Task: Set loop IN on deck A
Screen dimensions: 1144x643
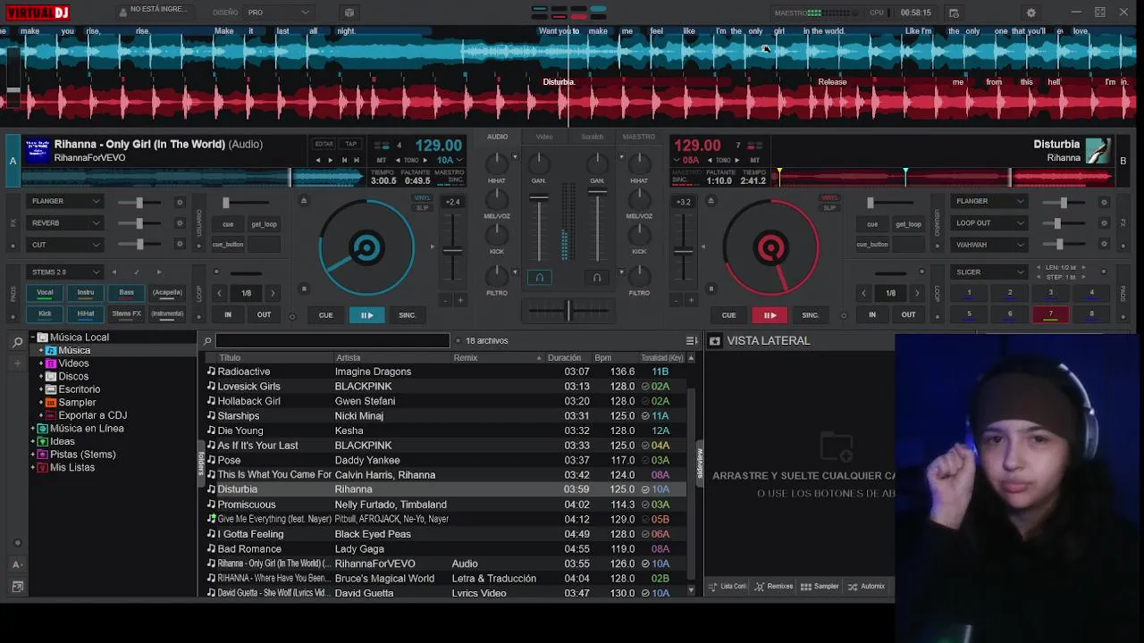Action: [228, 315]
